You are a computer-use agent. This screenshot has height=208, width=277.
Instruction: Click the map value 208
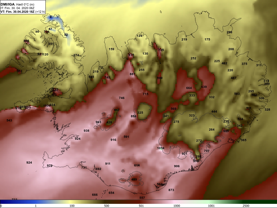tap(231, 49)
